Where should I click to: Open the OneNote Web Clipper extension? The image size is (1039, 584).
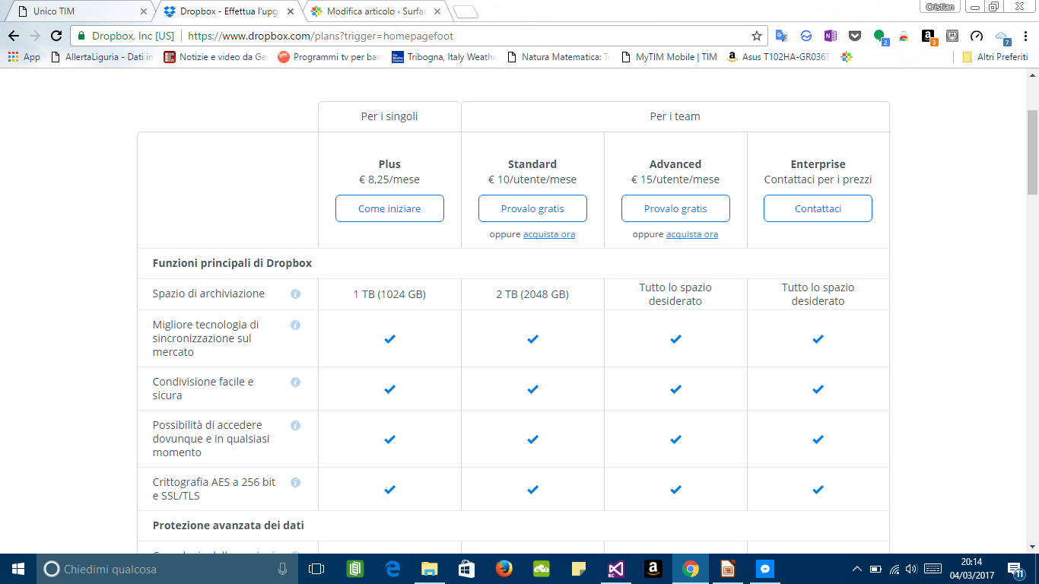(830, 36)
